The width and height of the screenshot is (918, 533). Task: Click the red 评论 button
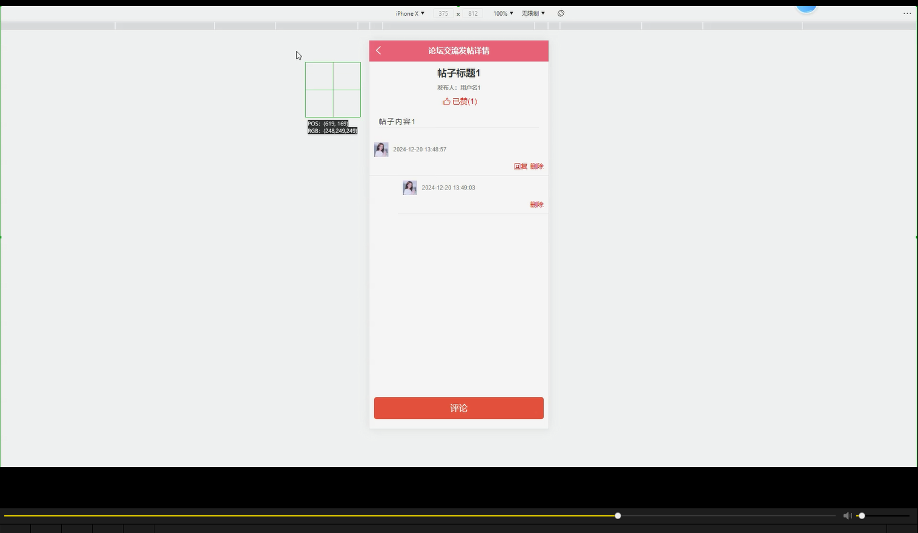pyautogui.click(x=459, y=408)
